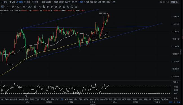Select the ATR indicator
This screenshot has height=105, width=183.
(x=124, y=99)
